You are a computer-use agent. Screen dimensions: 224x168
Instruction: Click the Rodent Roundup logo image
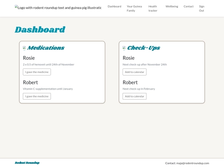coord(58,7)
